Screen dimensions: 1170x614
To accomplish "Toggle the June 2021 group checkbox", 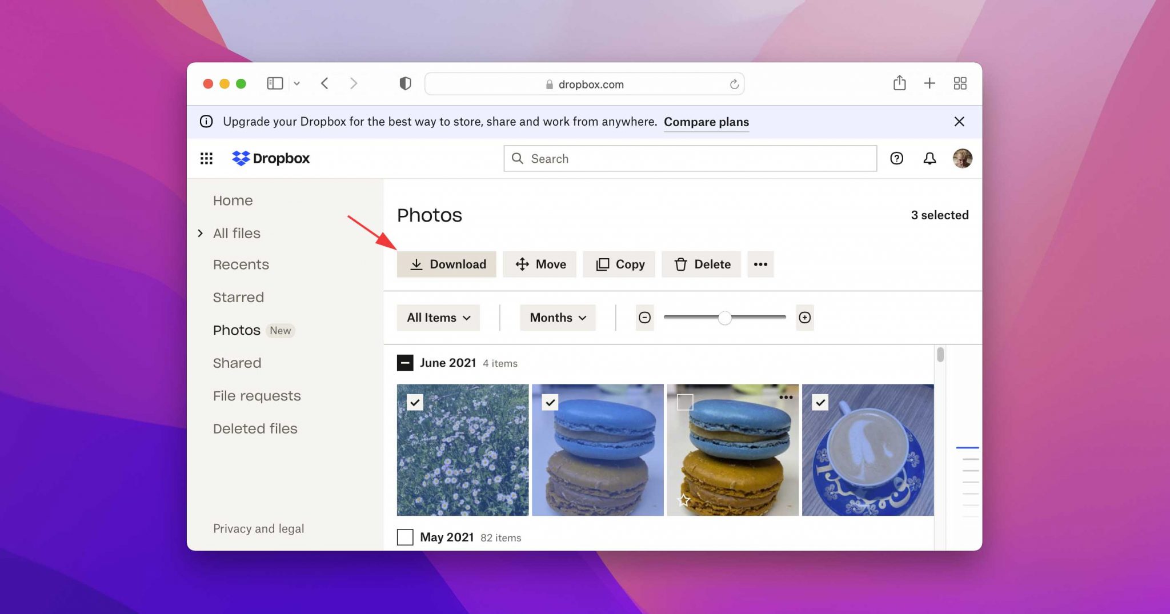I will (x=405, y=363).
